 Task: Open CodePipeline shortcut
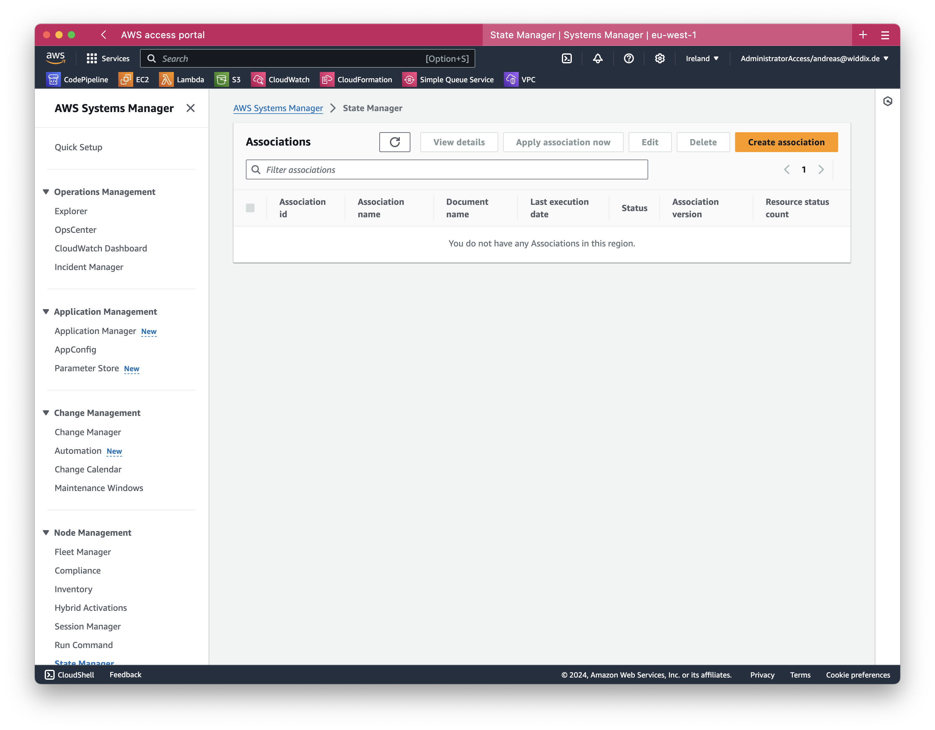(77, 80)
